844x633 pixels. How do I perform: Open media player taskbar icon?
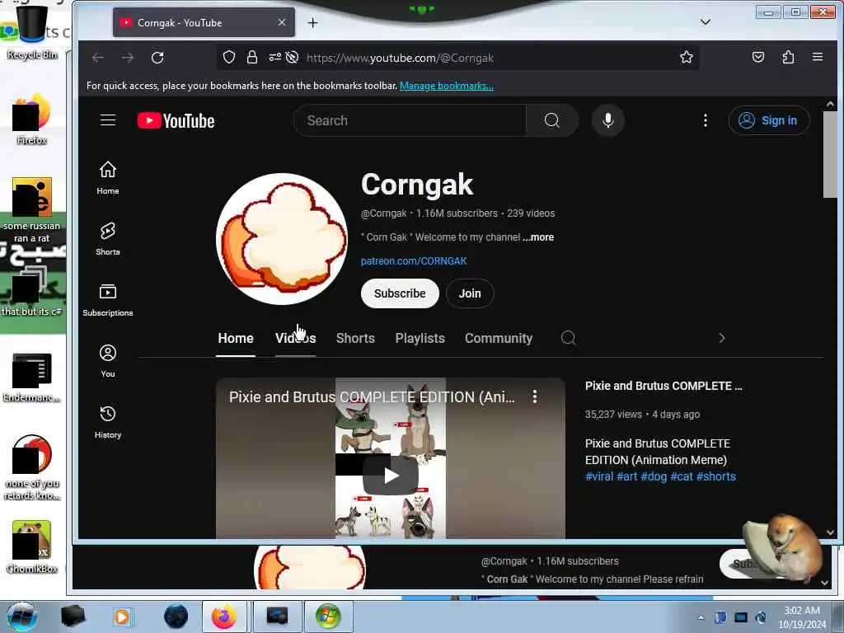tap(122, 617)
